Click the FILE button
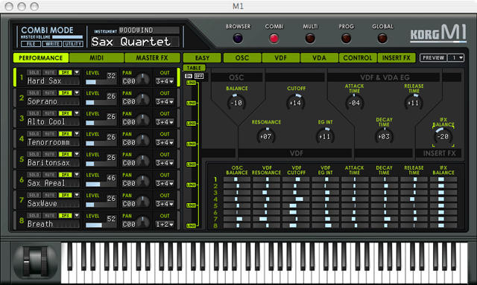The width and height of the screenshot is (477, 285). tap(31, 44)
